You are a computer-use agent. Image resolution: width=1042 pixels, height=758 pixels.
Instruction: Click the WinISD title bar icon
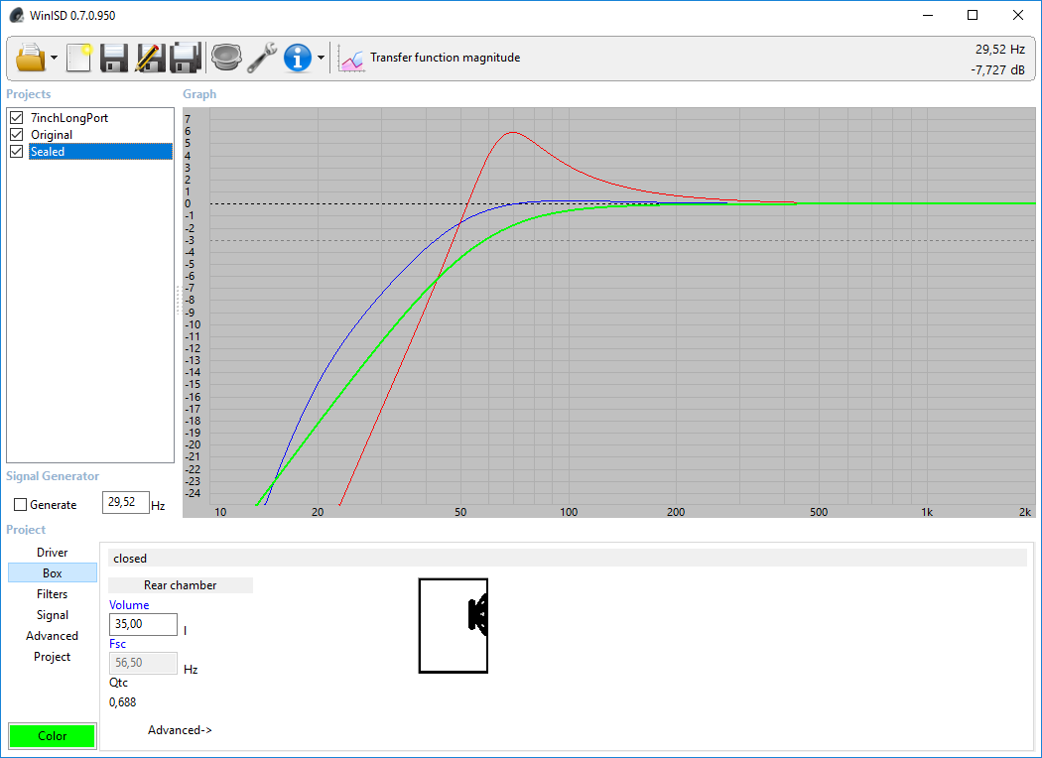(17, 15)
